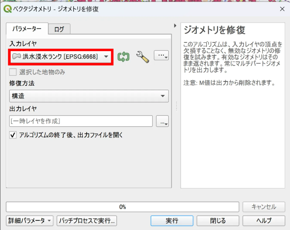Open help via ヘルプ button
Image resolution: width=290 pixels, height=230 pixels.
[x=264, y=220]
